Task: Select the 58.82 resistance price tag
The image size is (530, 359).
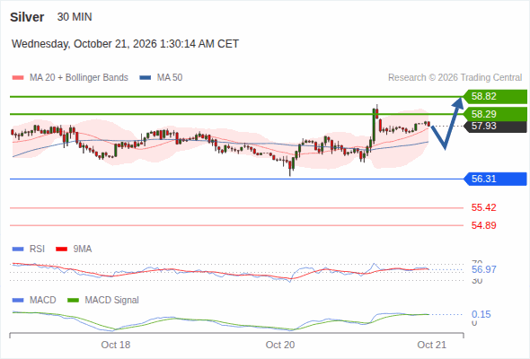Action: click(x=495, y=97)
